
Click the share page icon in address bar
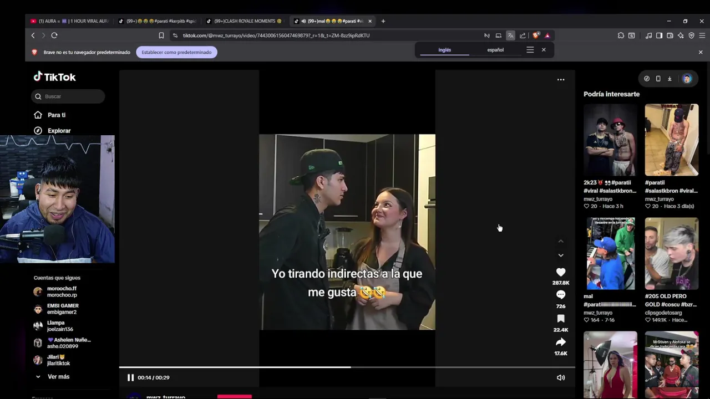(x=523, y=35)
